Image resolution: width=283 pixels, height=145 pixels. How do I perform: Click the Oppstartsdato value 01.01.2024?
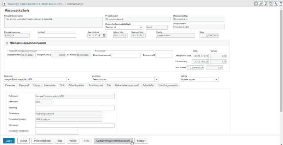pos(28,55)
